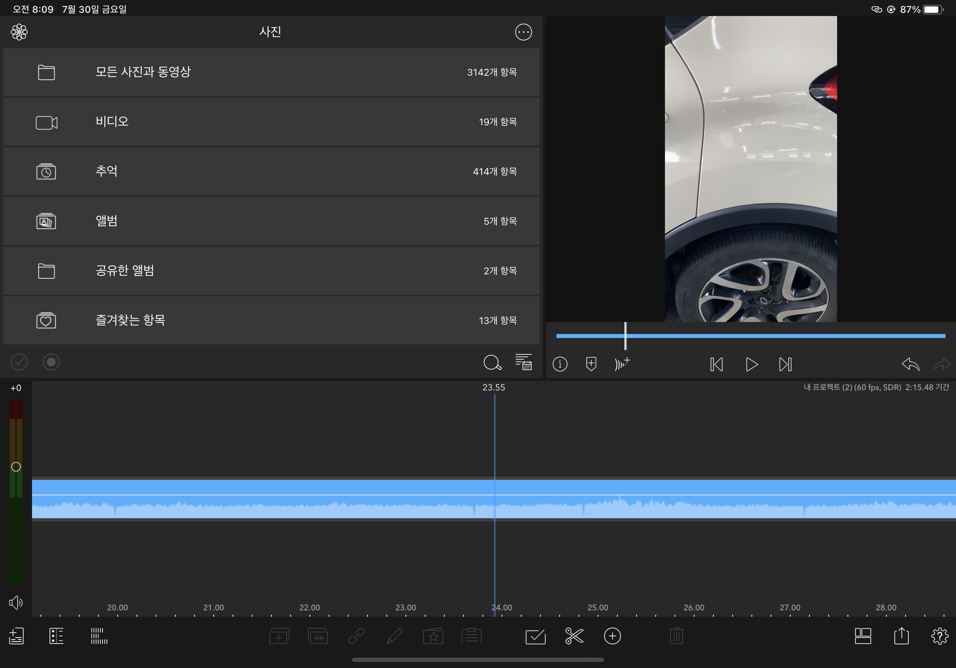Open the share export icon

point(901,636)
